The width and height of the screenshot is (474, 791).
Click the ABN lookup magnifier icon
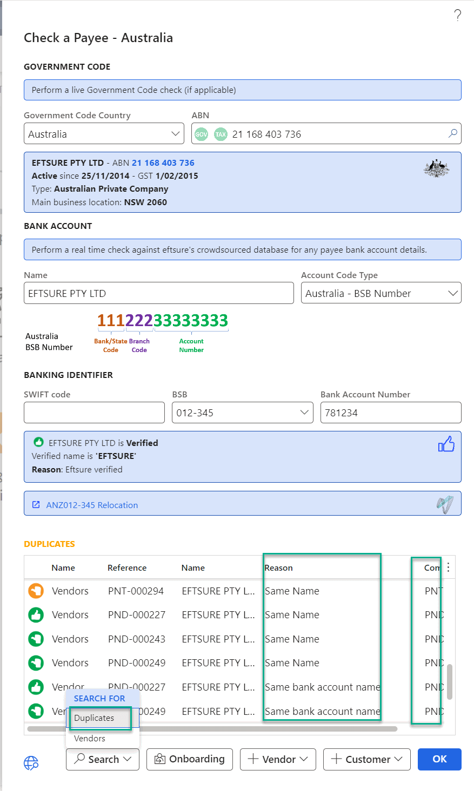(453, 133)
